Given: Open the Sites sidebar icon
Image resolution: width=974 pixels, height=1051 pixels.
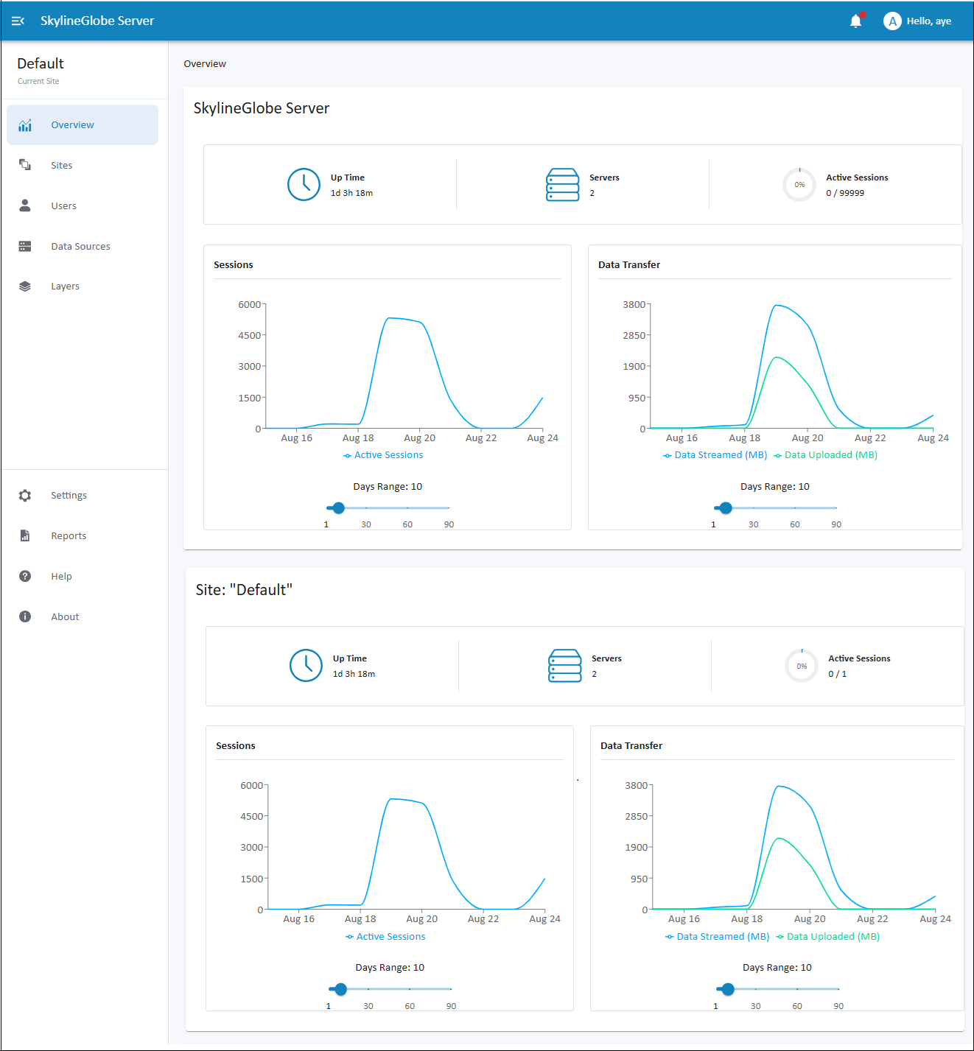Looking at the screenshot, I should tap(25, 165).
